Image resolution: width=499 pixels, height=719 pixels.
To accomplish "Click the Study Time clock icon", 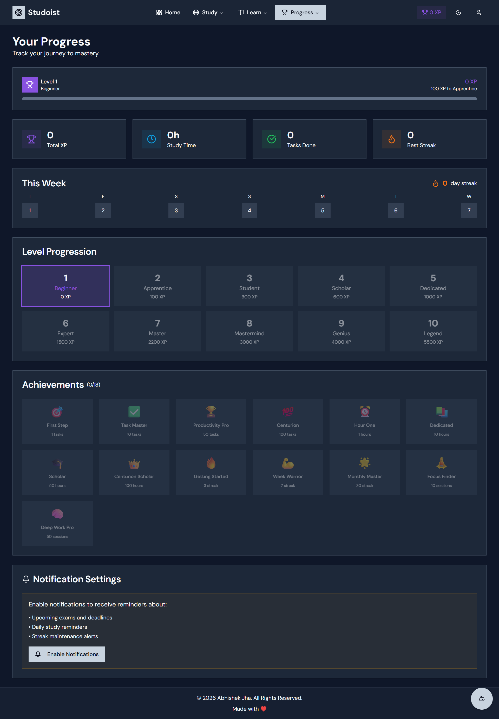I will click(151, 139).
